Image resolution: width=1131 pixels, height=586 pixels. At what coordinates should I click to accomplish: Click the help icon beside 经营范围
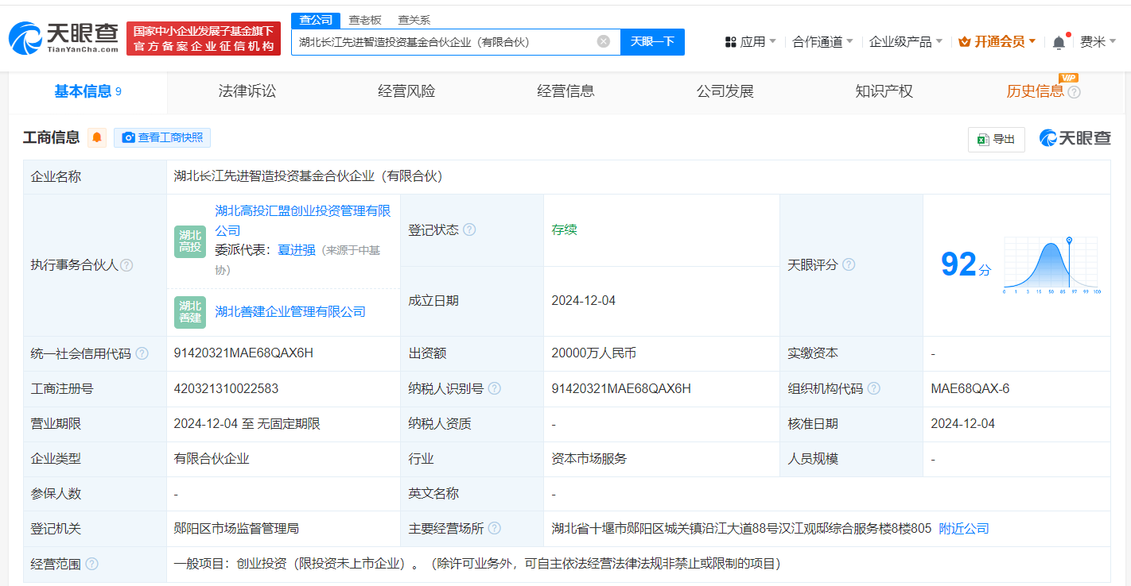91,564
